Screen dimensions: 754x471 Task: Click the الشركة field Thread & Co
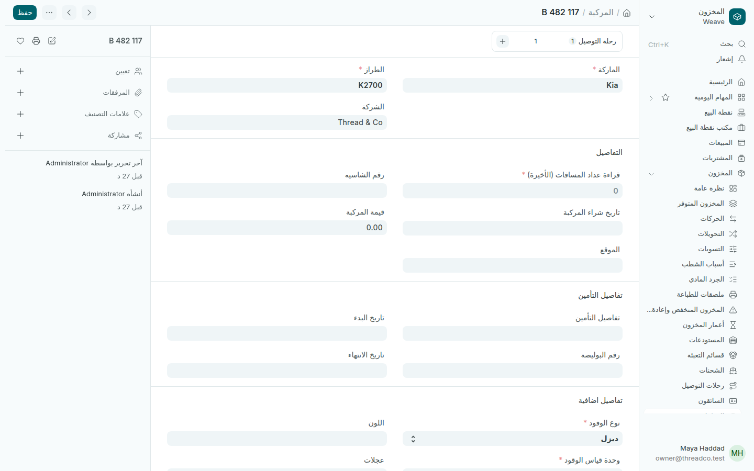coord(277,122)
